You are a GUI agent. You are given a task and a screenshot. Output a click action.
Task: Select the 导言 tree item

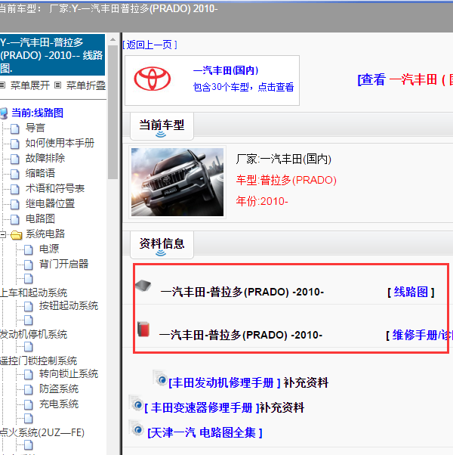pos(35,128)
